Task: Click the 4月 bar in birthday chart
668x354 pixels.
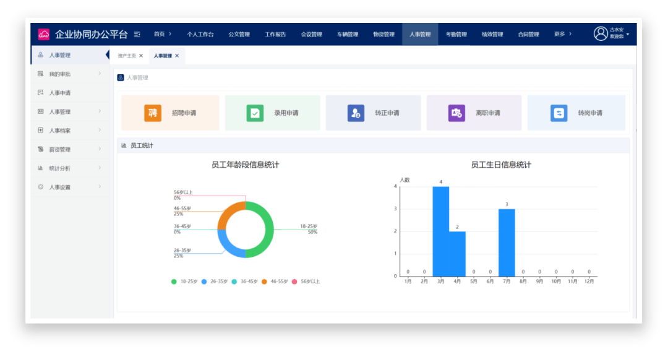Action: click(457, 254)
